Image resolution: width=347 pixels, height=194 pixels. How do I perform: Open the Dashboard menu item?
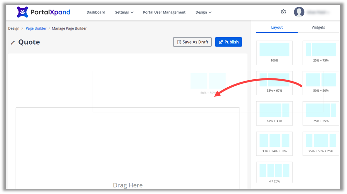click(x=96, y=12)
